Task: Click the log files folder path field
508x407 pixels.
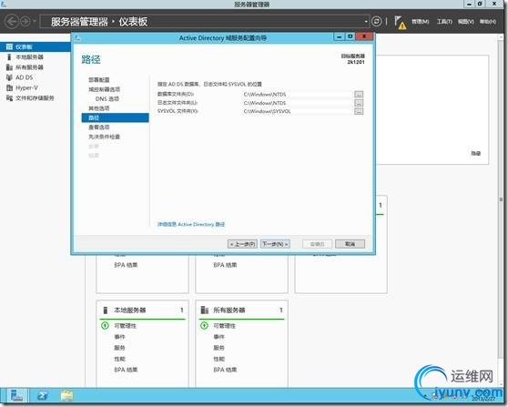Action: [x=297, y=103]
